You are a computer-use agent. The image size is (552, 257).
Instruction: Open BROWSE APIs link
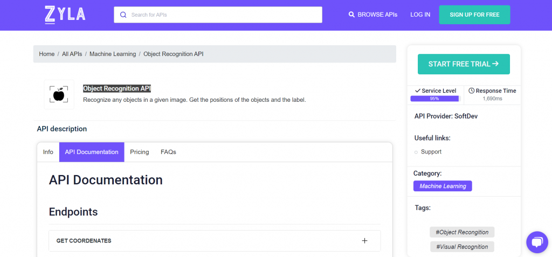(x=377, y=15)
